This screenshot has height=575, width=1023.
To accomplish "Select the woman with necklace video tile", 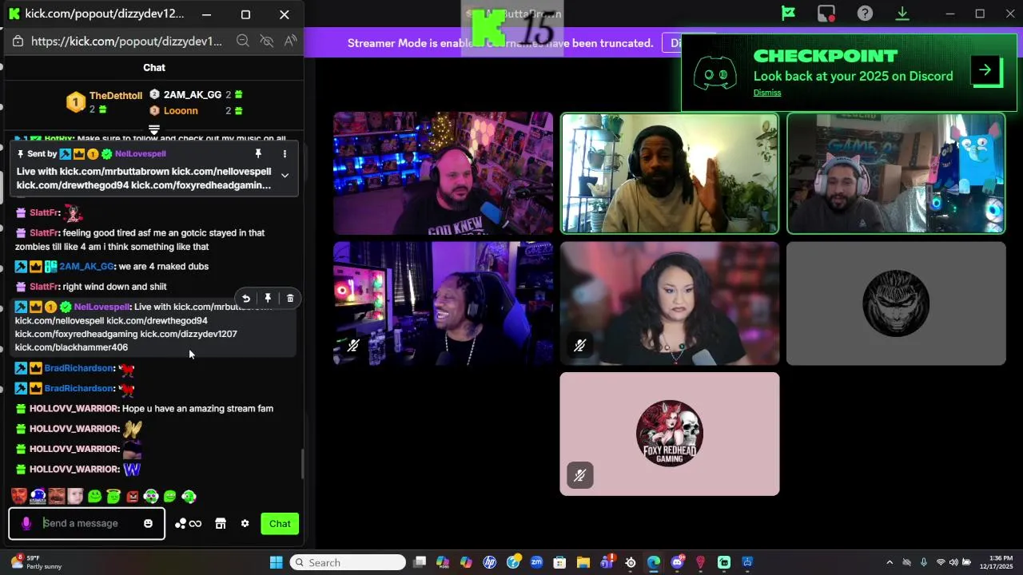I will click(670, 303).
